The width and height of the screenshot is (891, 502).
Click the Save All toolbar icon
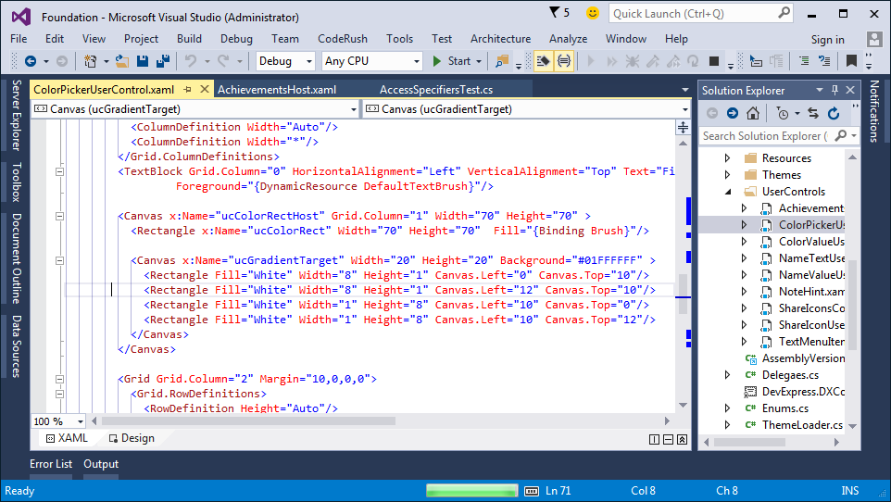click(163, 61)
